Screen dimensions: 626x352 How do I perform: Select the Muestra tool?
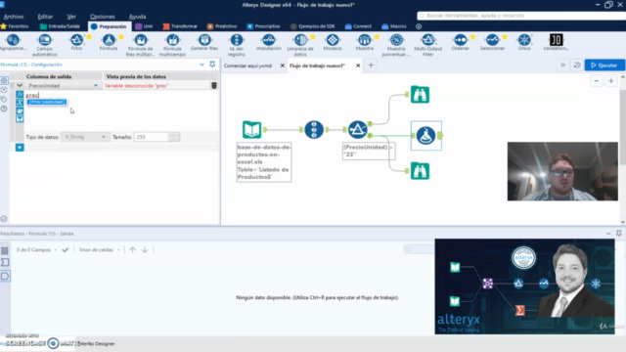point(365,42)
